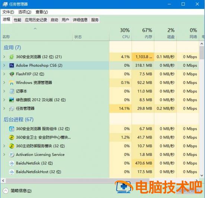This screenshot has width=205, height=198.
Task: Expand the FlashFXP process entry
Action: pos(4,74)
